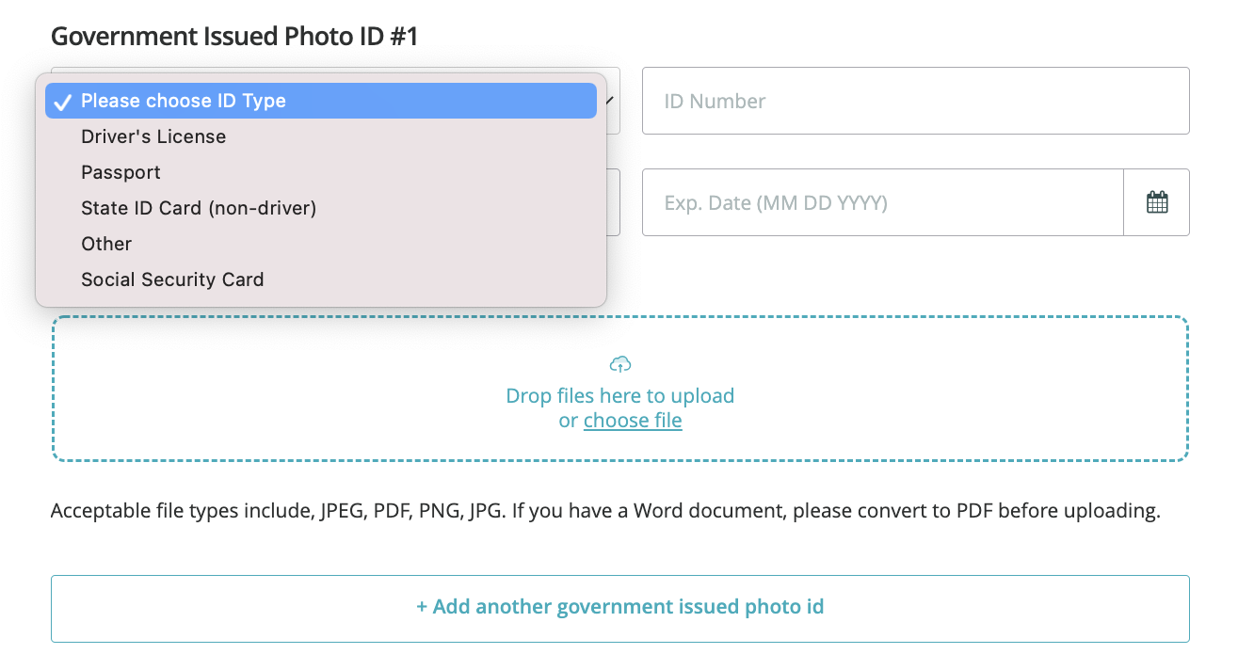
Task: Click the highlighted default ID type option
Action: click(185, 101)
